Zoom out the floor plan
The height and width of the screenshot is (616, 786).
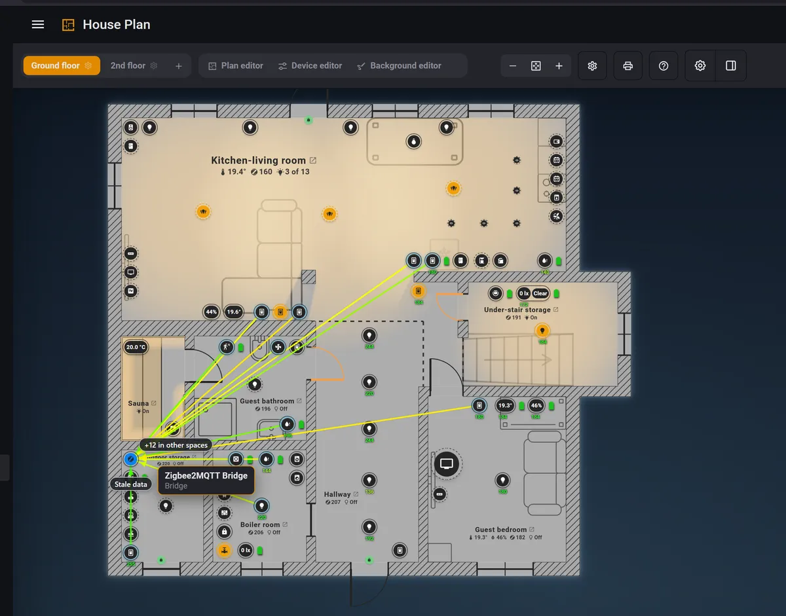513,66
